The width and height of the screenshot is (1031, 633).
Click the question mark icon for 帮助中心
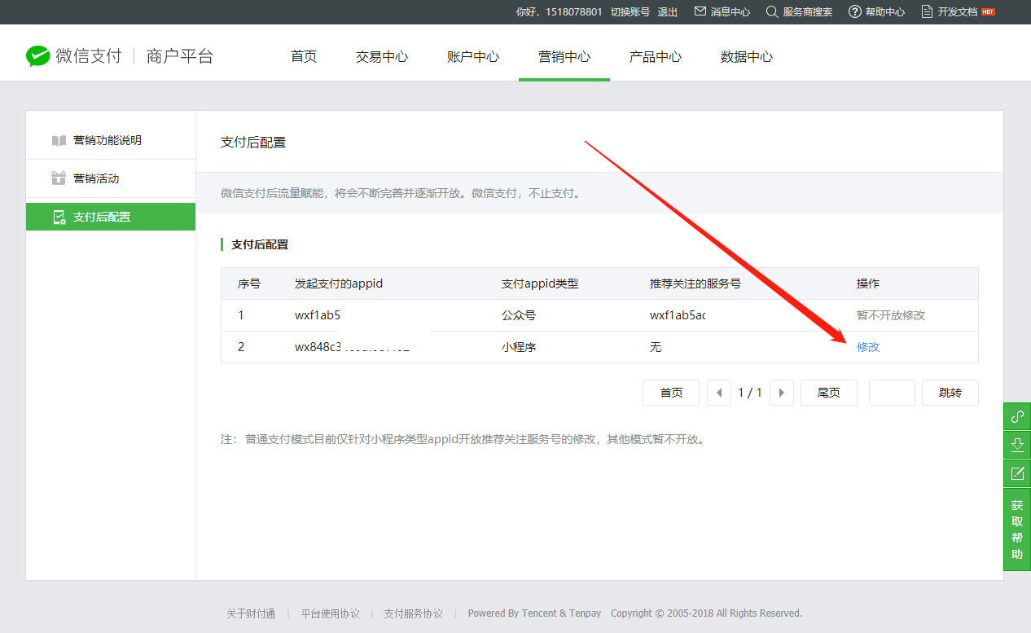point(854,11)
